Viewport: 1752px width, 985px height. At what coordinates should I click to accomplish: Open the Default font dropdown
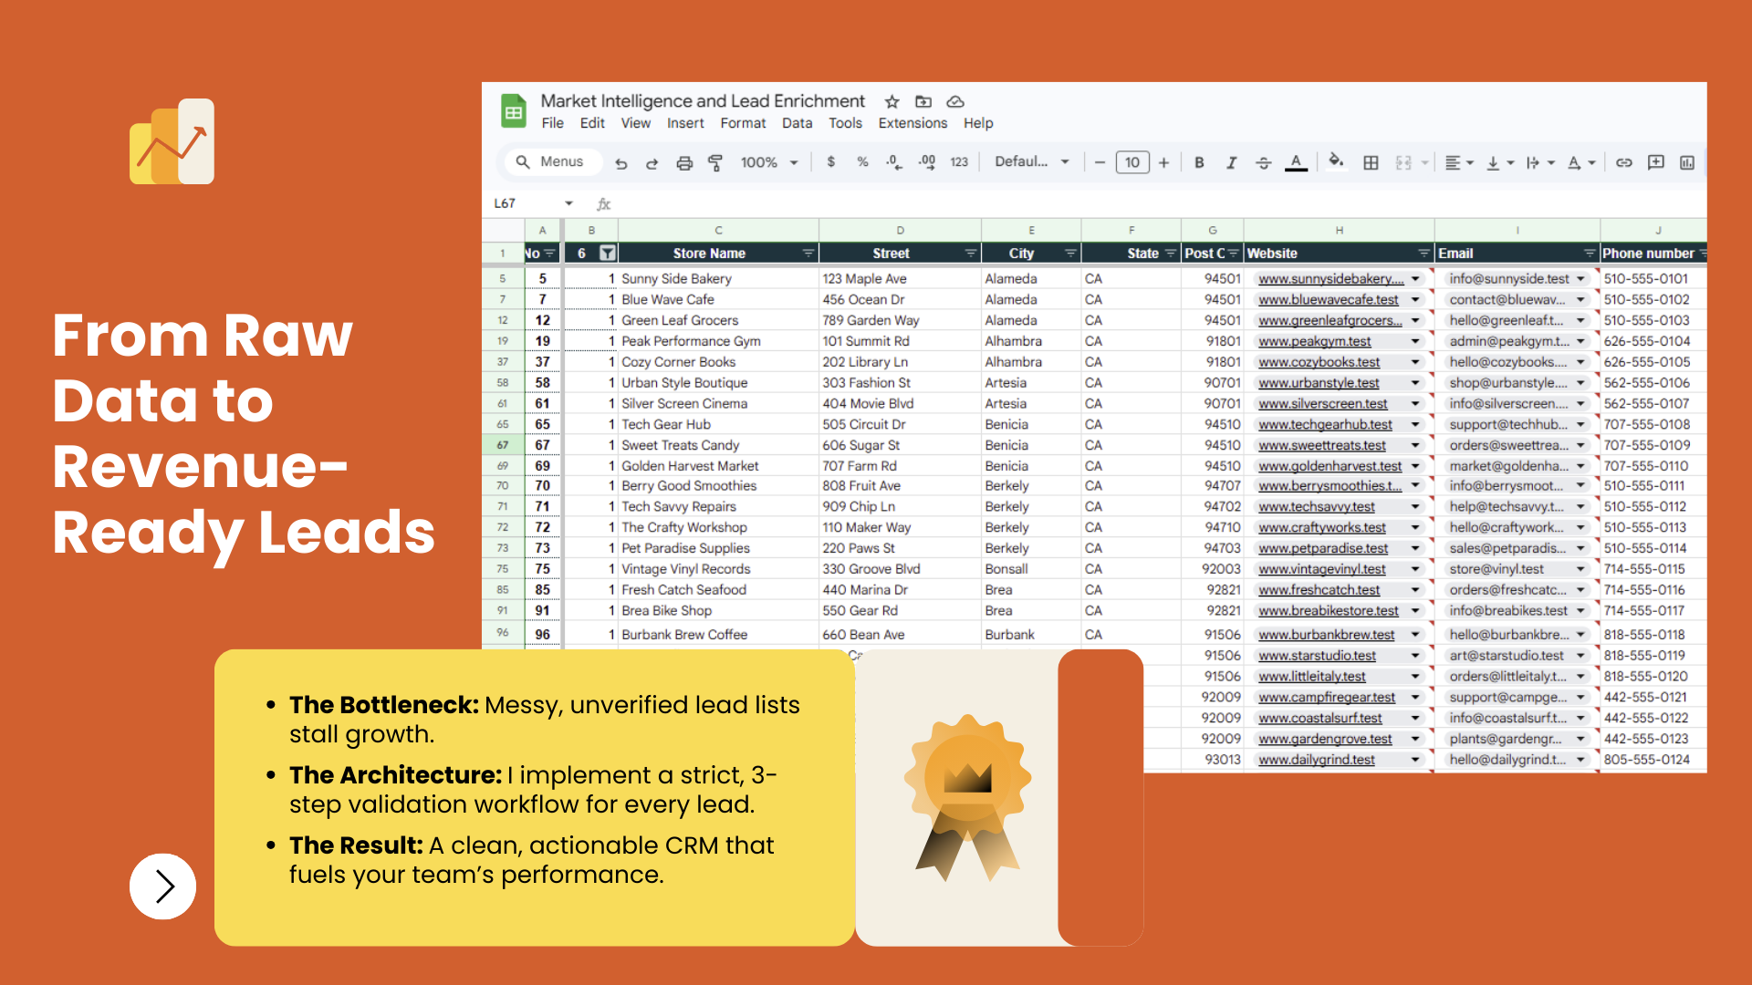click(1031, 161)
